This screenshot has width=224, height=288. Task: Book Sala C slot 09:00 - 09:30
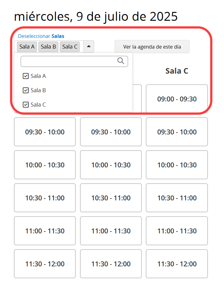pos(177,99)
